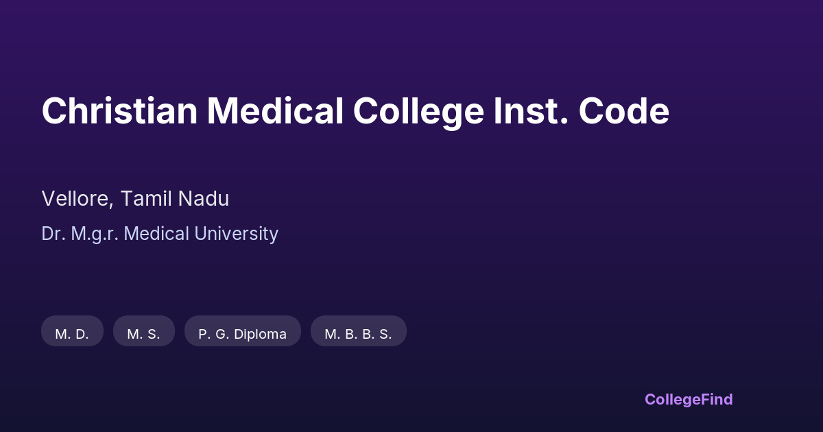
Task: Click the CollegeFind brand logo
Action: 688,399
